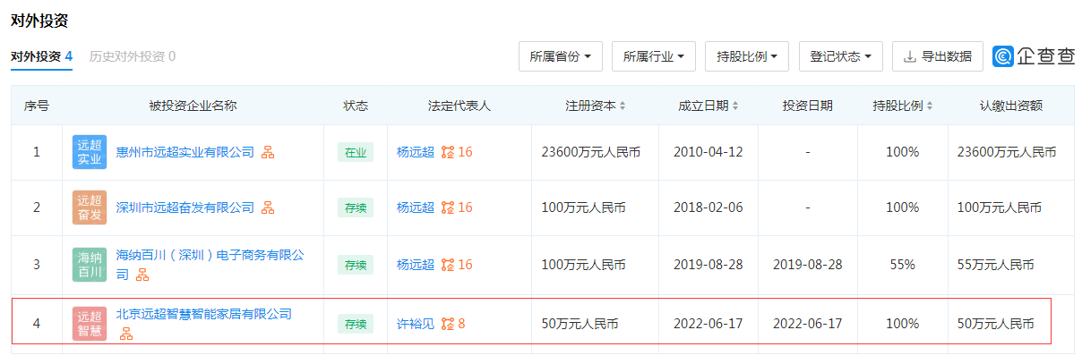The width and height of the screenshot is (1082, 364).
Task: Click related-companies icon 16 in row 3
Action: [457, 265]
